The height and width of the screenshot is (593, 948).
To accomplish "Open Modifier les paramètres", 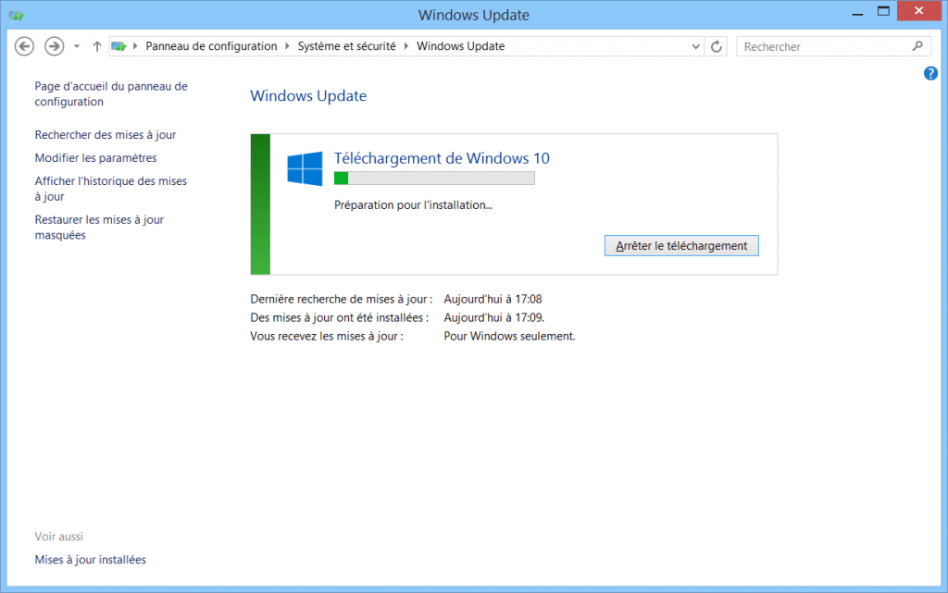I will [x=95, y=157].
